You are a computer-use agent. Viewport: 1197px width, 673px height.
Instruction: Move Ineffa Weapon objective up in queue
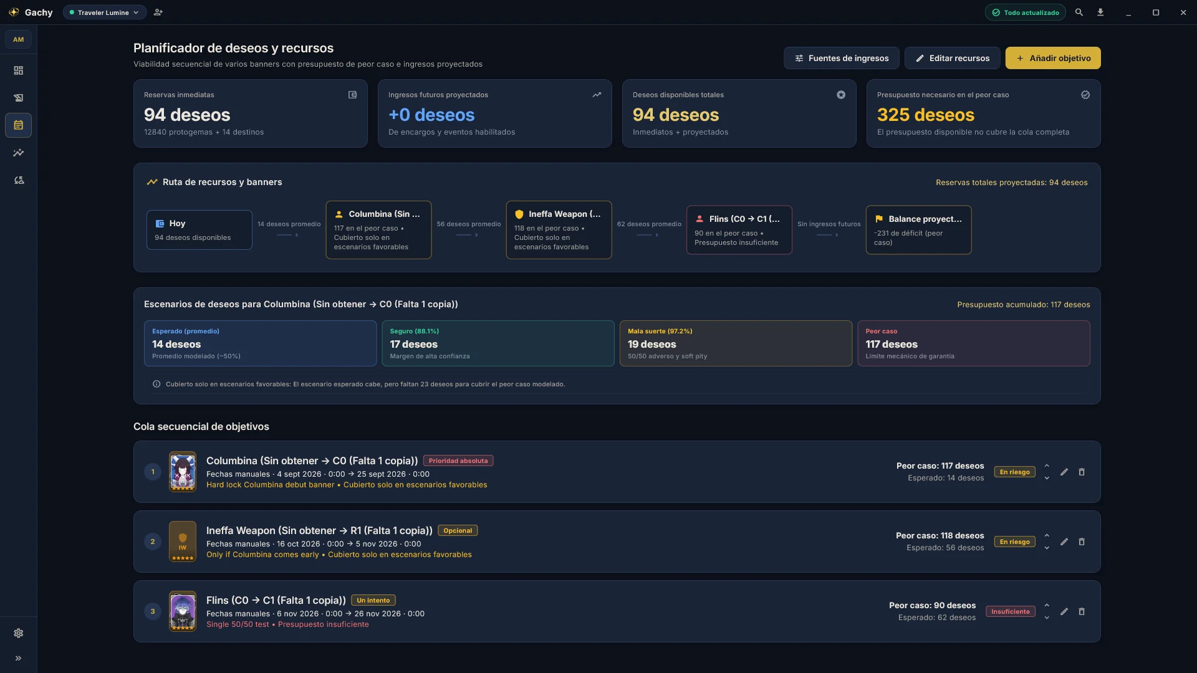(x=1047, y=536)
